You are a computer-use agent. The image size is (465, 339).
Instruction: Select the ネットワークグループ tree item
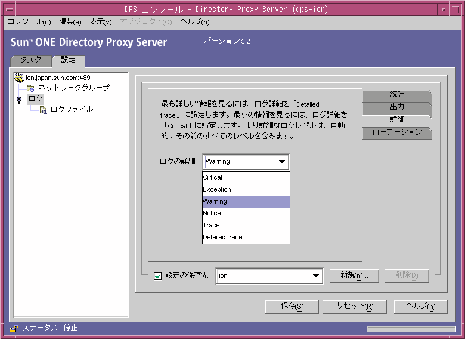(74, 88)
